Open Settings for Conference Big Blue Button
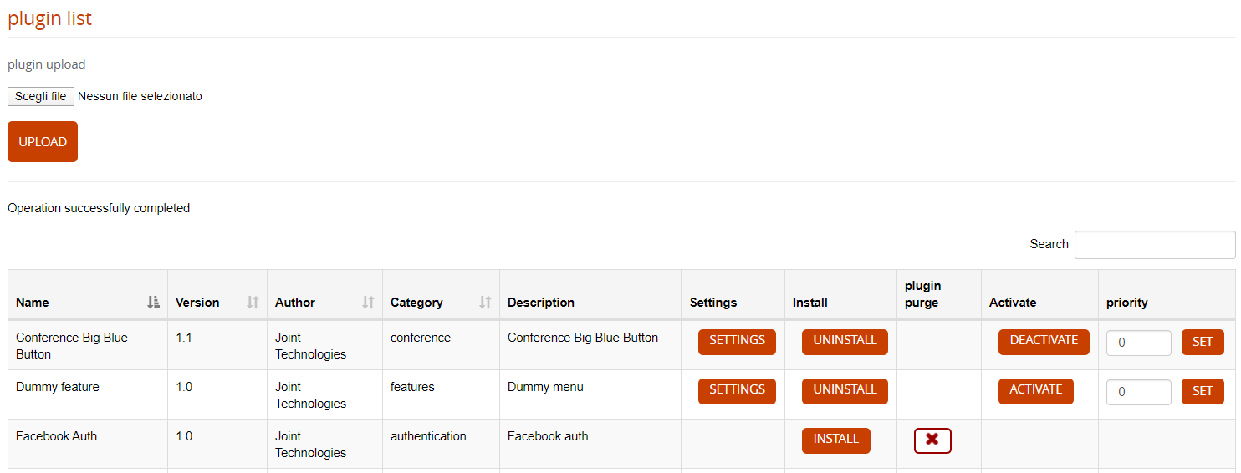This screenshot has height=473, width=1241. tap(737, 342)
